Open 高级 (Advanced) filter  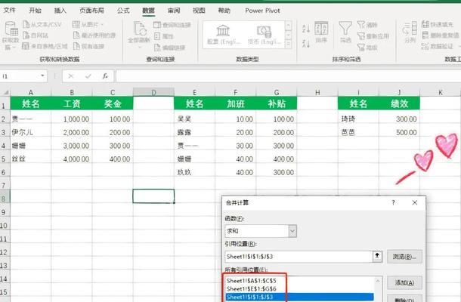coord(367,48)
